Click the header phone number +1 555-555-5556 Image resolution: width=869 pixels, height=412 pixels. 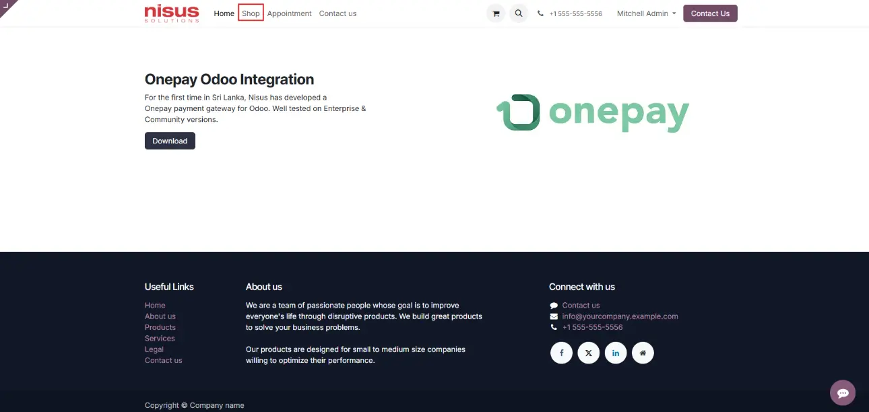click(575, 13)
